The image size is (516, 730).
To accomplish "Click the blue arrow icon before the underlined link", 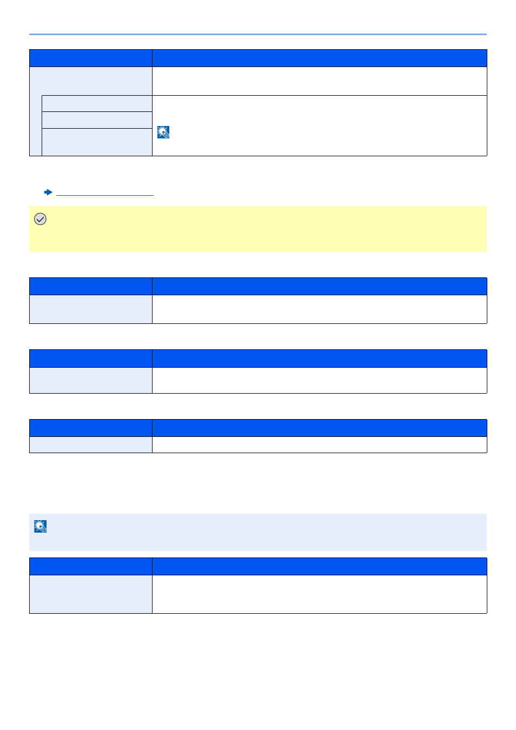I will click(x=48, y=192).
